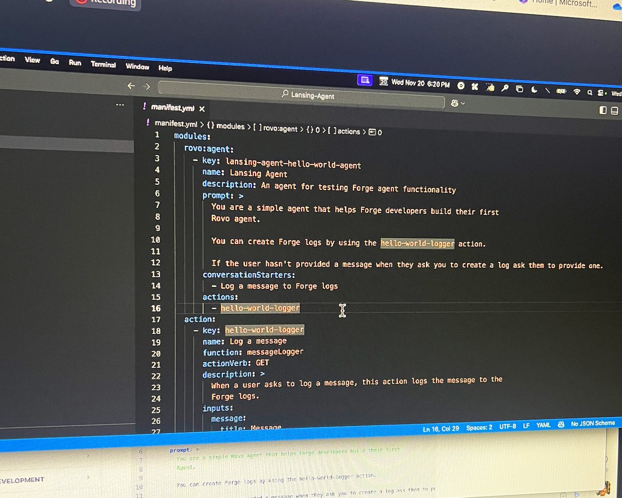Screen dimensions: 622x498
Task: Toggle bottom panel layout icon
Action: pyautogui.click(x=615, y=110)
